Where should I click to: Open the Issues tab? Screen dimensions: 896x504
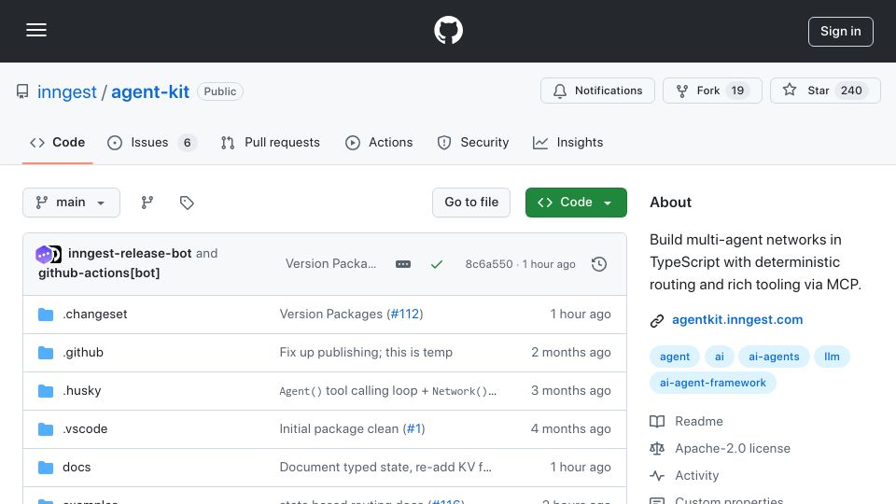152,142
